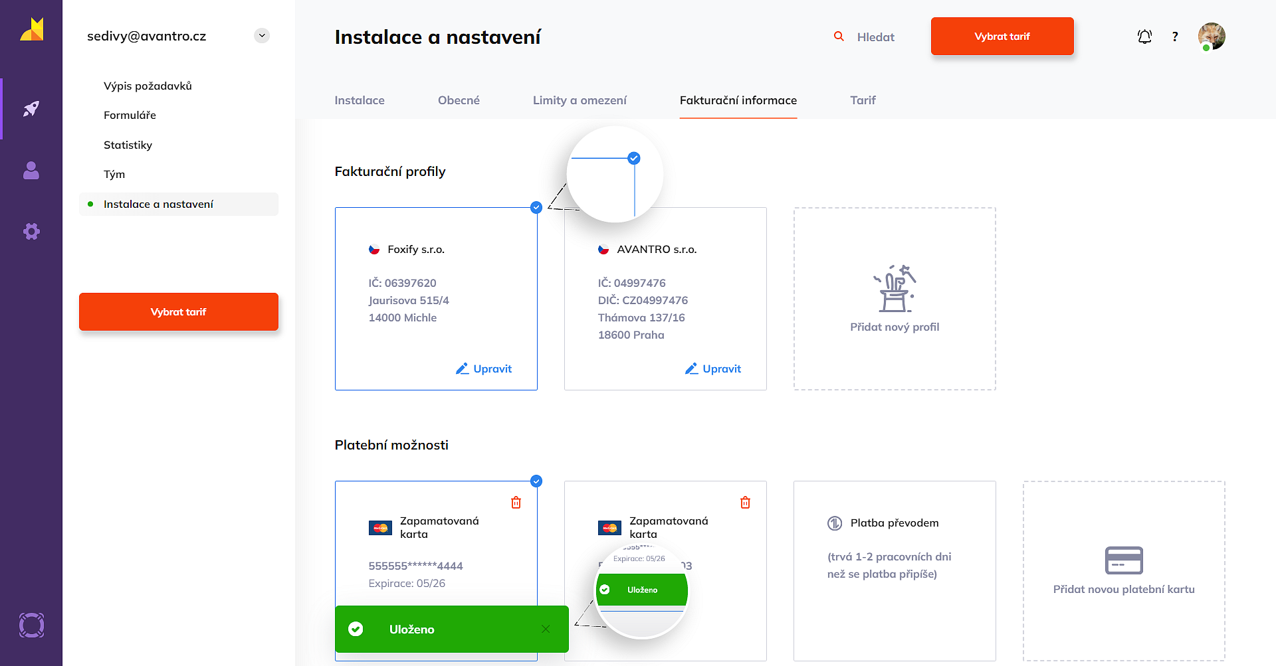
Task: Expand the sedivy@avantro.cz account dropdown
Action: tap(262, 36)
